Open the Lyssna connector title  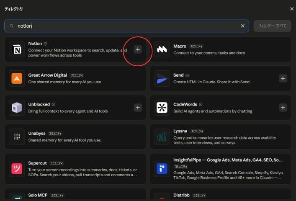[180, 131]
